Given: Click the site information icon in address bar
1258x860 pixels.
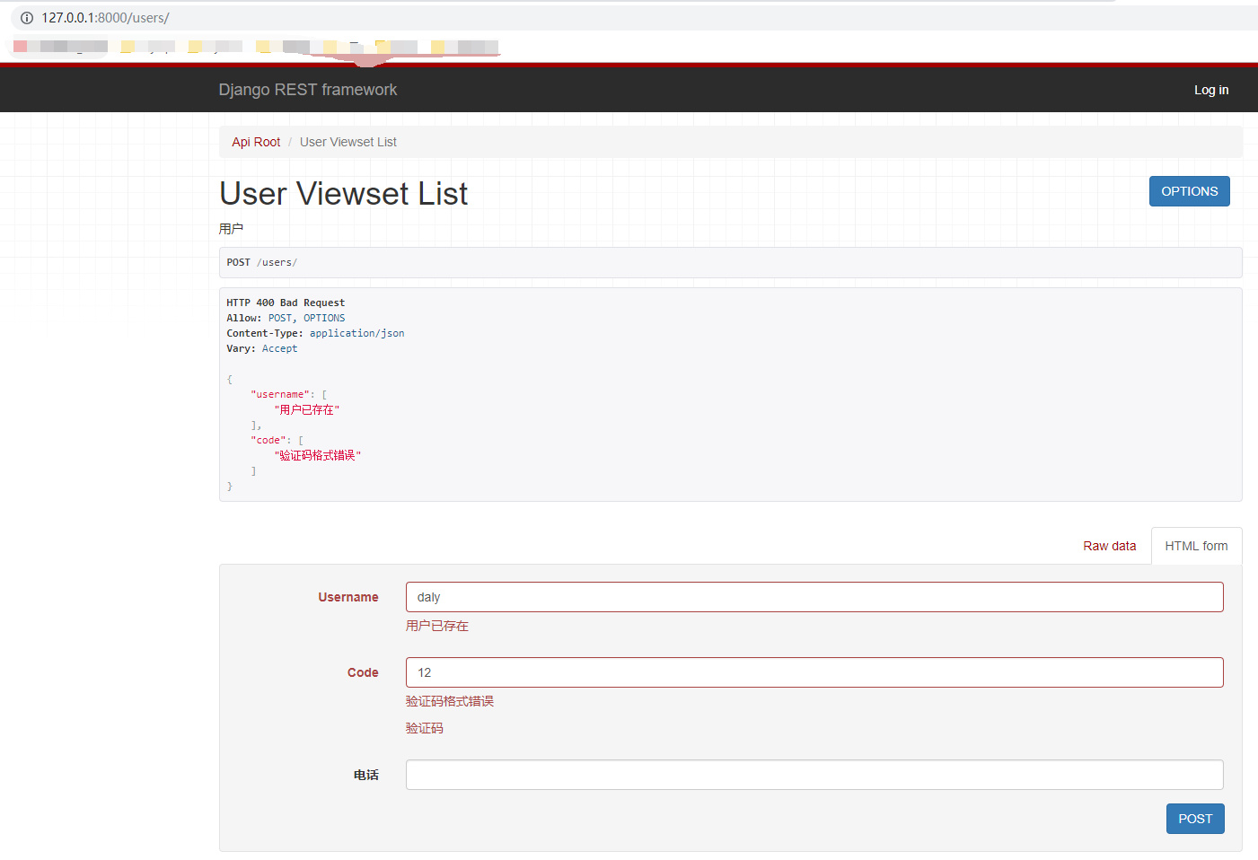Looking at the screenshot, I should tap(27, 18).
